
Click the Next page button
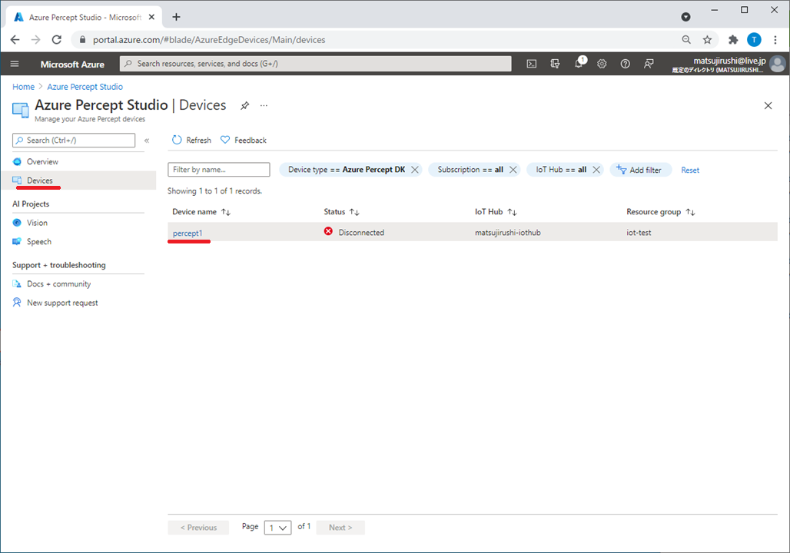(340, 528)
